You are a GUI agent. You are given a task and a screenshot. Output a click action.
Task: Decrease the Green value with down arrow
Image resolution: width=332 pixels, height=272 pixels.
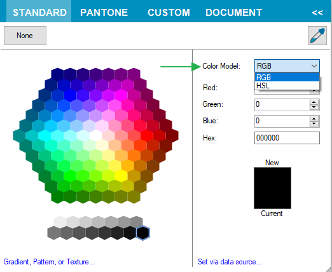pos(314,107)
